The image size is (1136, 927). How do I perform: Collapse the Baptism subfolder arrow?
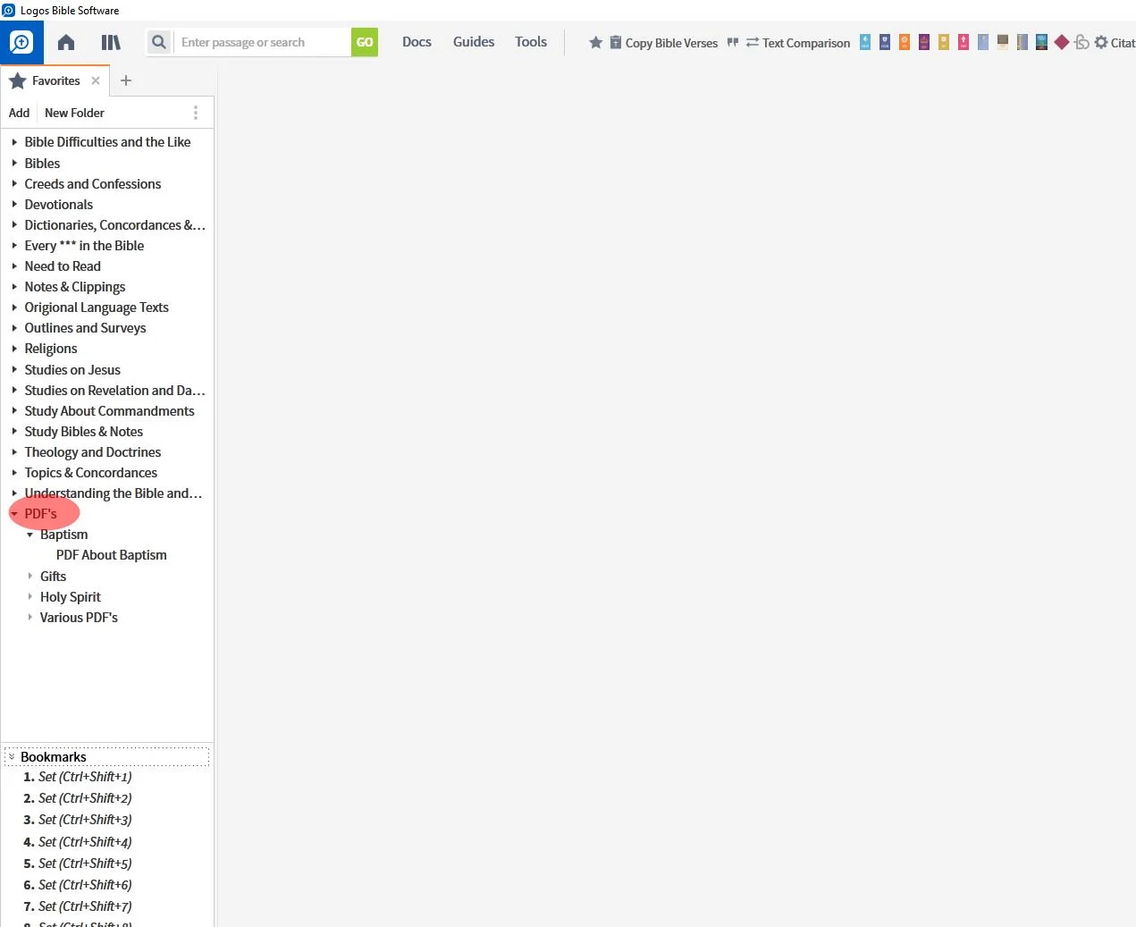(x=29, y=535)
